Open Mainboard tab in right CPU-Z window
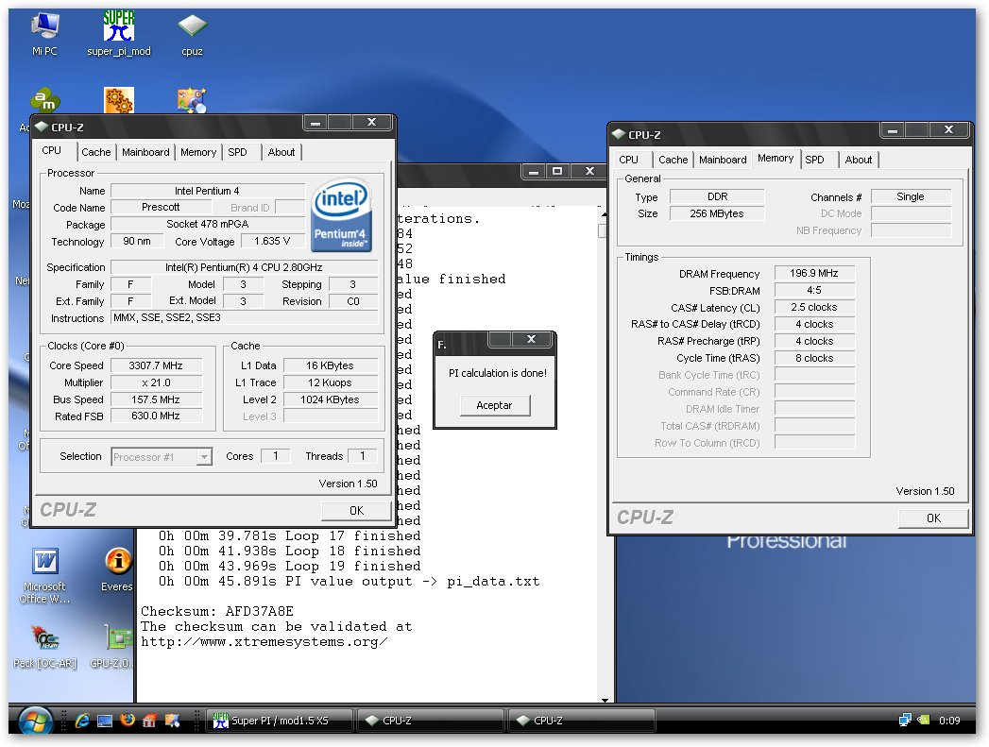This screenshot has width=989, height=747. (723, 160)
